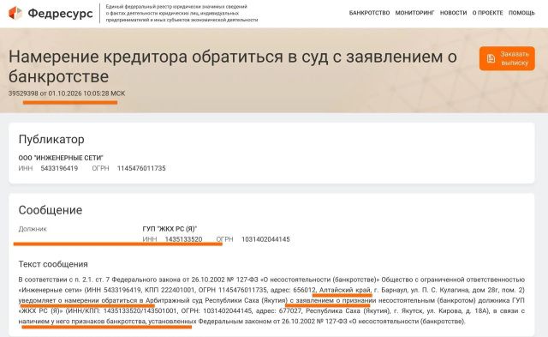Open the ПОМОЩЬ menu item
The image size is (548, 337).
521,13
